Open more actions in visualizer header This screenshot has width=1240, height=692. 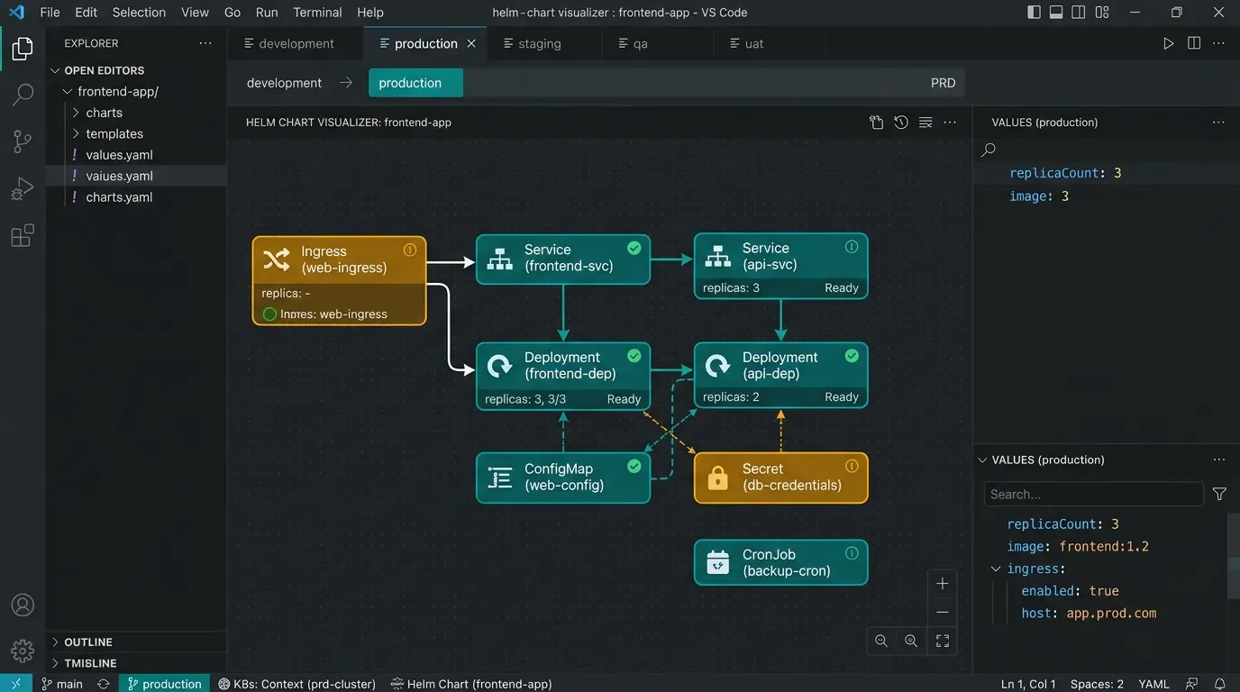(x=950, y=123)
